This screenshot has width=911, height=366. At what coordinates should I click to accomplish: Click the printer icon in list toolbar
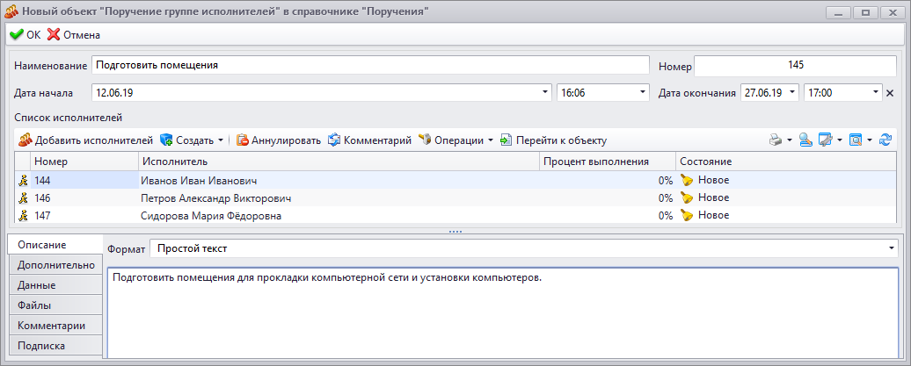[776, 140]
